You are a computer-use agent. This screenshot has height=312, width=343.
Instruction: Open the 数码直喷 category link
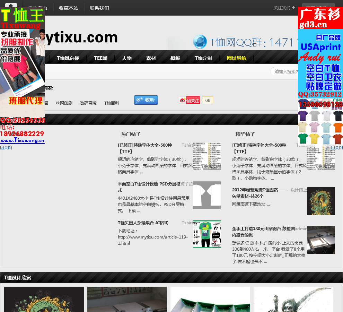tap(88, 103)
